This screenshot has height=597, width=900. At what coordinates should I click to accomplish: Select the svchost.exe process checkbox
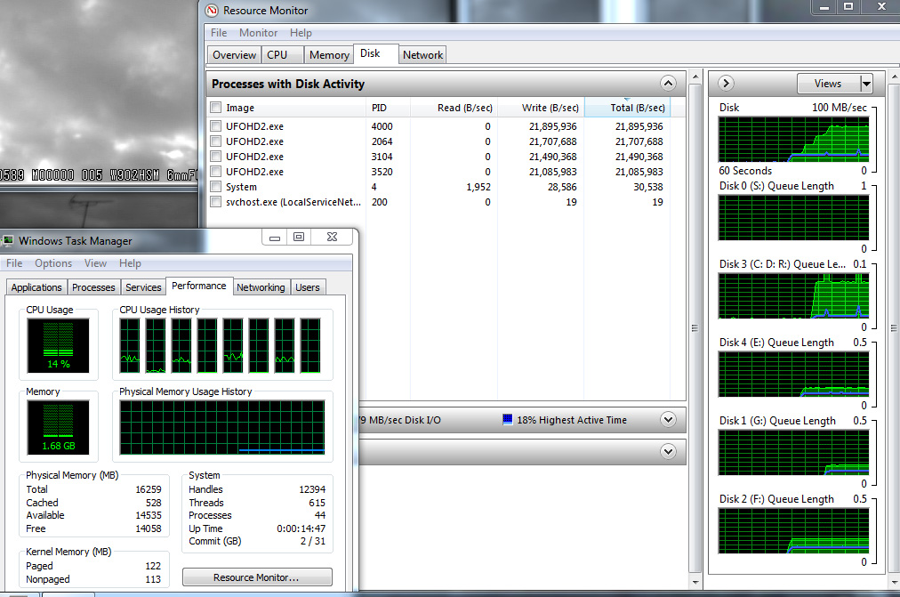click(215, 202)
